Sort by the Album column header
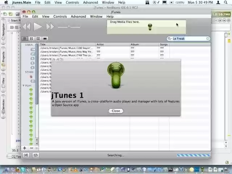232x174 pixels. (x=144, y=44)
